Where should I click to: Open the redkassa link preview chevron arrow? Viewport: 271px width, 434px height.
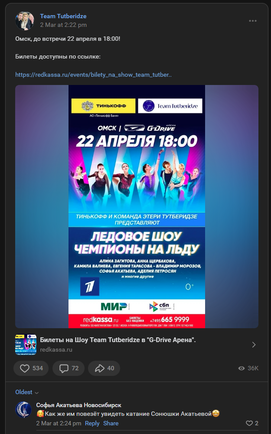[254, 345]
